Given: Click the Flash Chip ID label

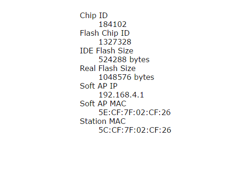Looking at the screenshot, I should [x=104, y=33].
